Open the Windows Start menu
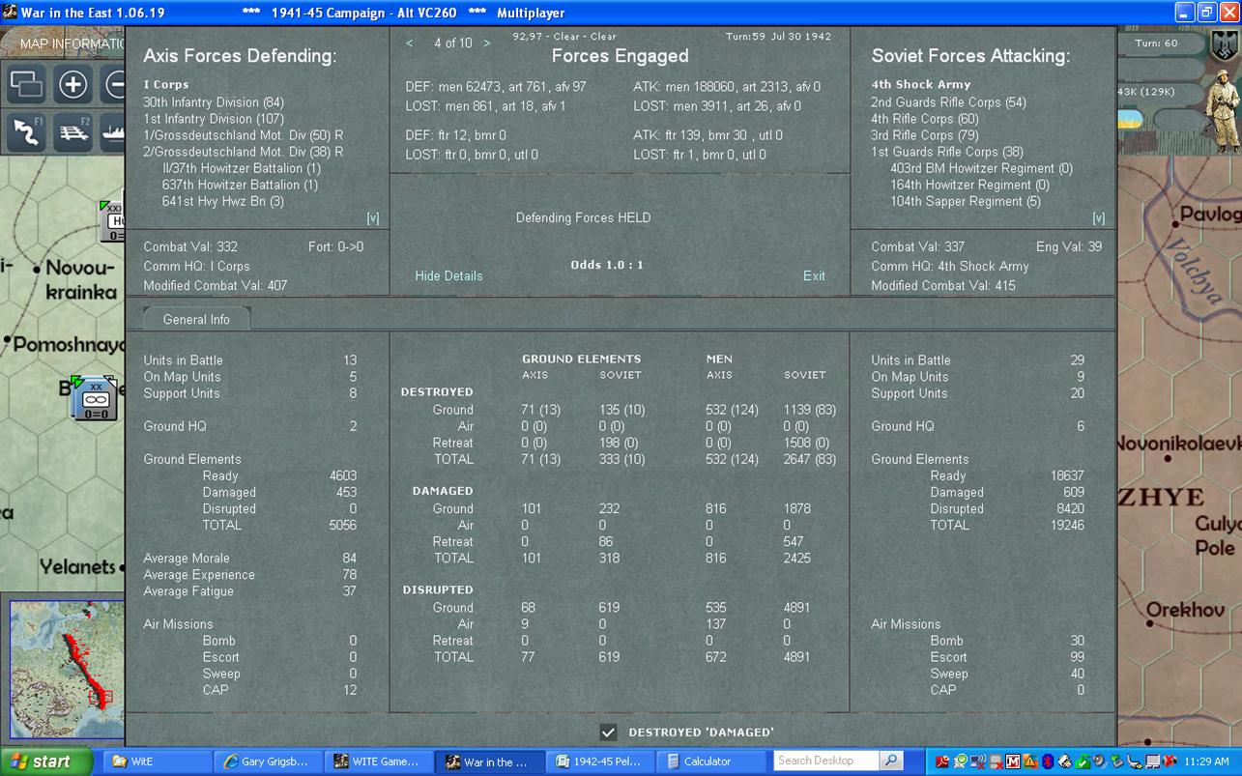This screenshot has width=1242, height=776. coord(45,762)
